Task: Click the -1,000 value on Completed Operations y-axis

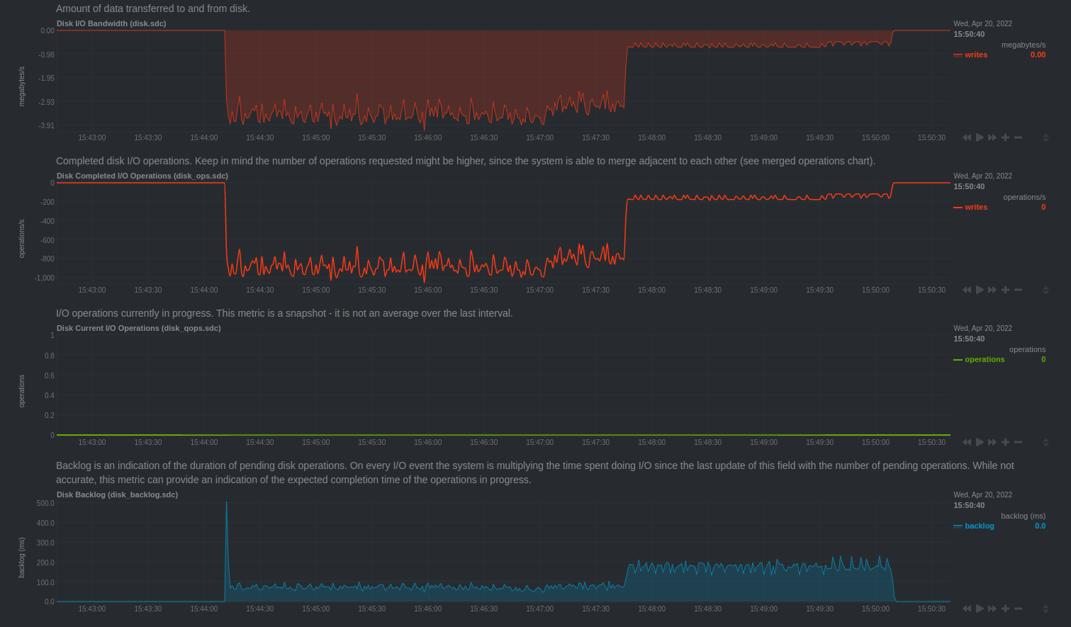Action: (45, 278)
